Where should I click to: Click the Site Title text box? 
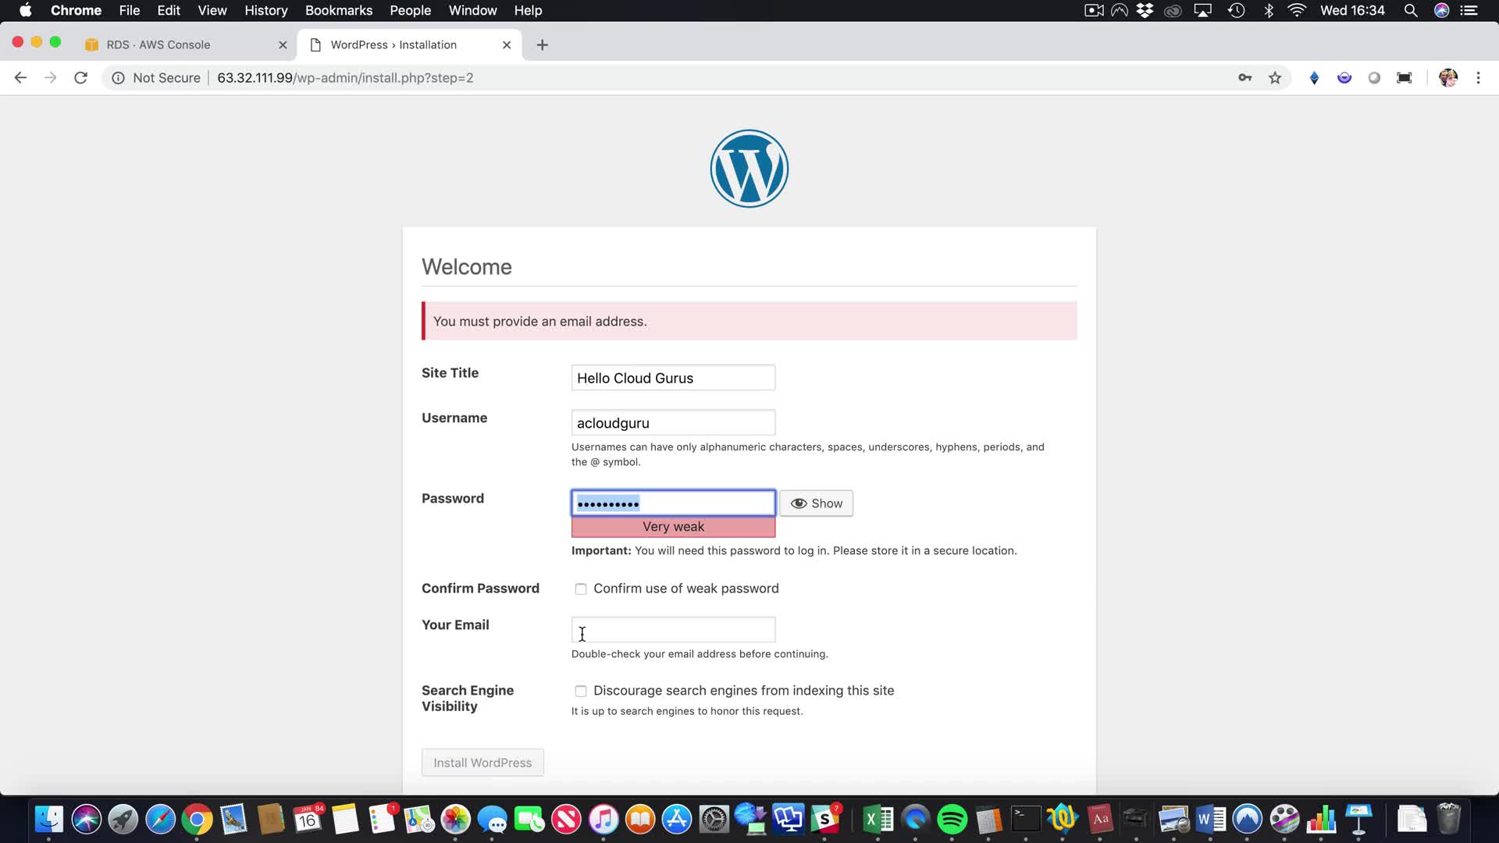(x=673, y=378)
